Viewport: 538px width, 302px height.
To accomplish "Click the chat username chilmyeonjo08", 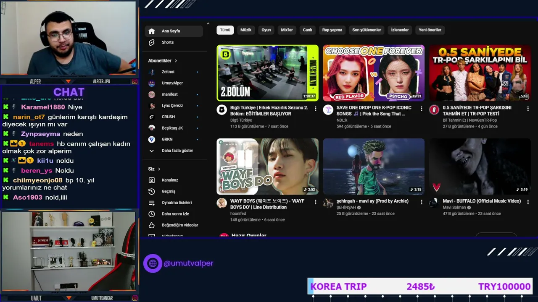I will 37,180.
